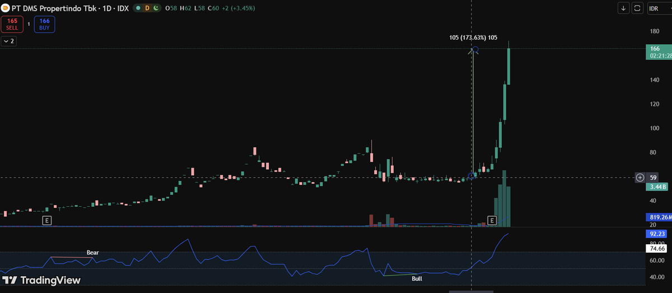Click the 180 price scale label
672x293 pixels.
tap(654, 31)
